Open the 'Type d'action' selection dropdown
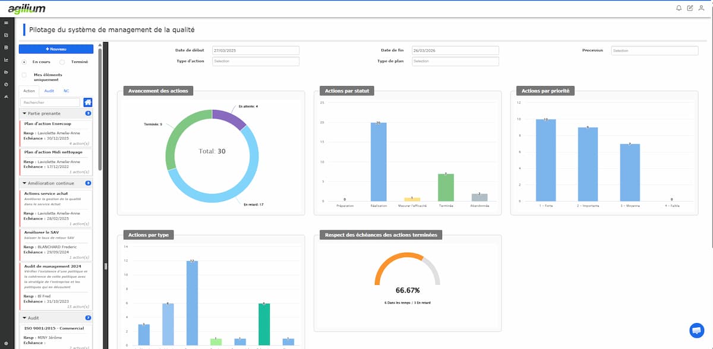713x349 pixels. [255, 61]
